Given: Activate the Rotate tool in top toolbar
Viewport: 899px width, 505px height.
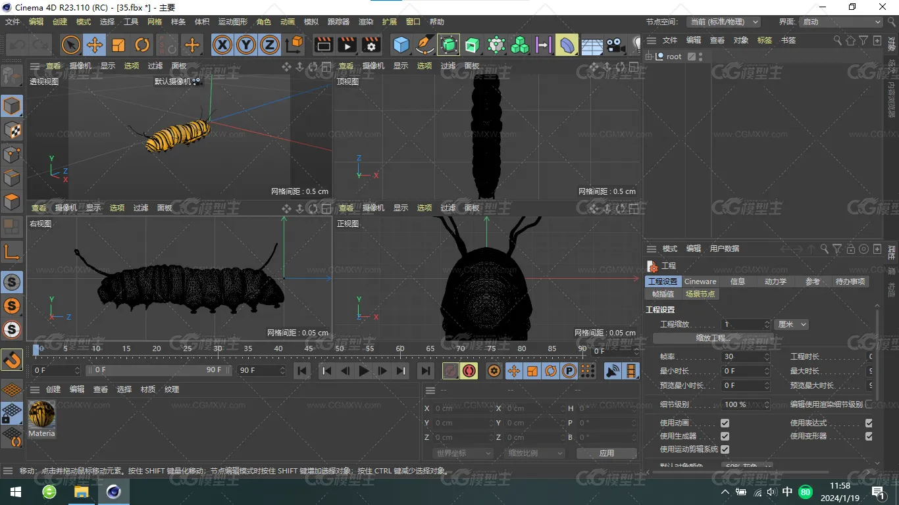Looking at the screenshot, I should pos(142,45).
